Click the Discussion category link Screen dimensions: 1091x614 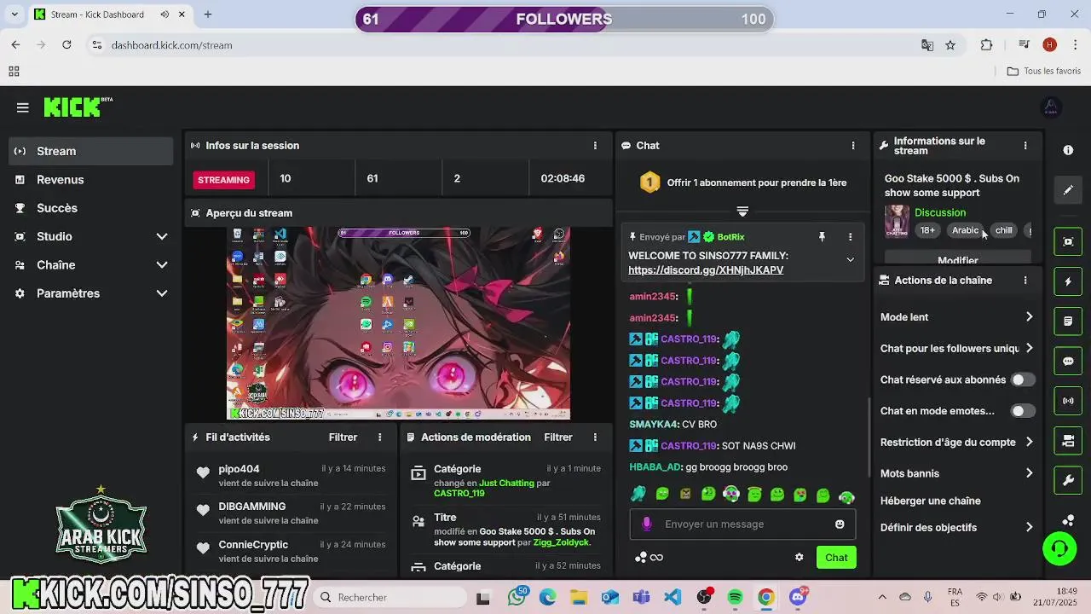940,212
